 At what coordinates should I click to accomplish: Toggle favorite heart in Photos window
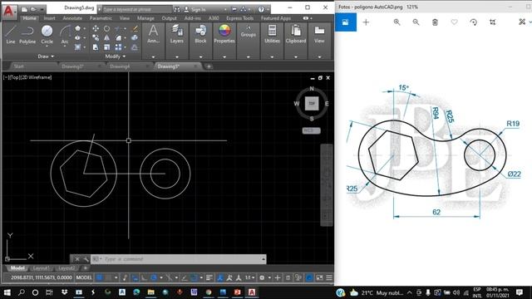[x=454, y=22]
